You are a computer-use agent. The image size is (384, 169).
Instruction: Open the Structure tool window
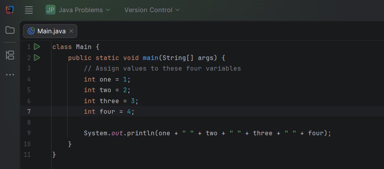[x=10, y=55]
